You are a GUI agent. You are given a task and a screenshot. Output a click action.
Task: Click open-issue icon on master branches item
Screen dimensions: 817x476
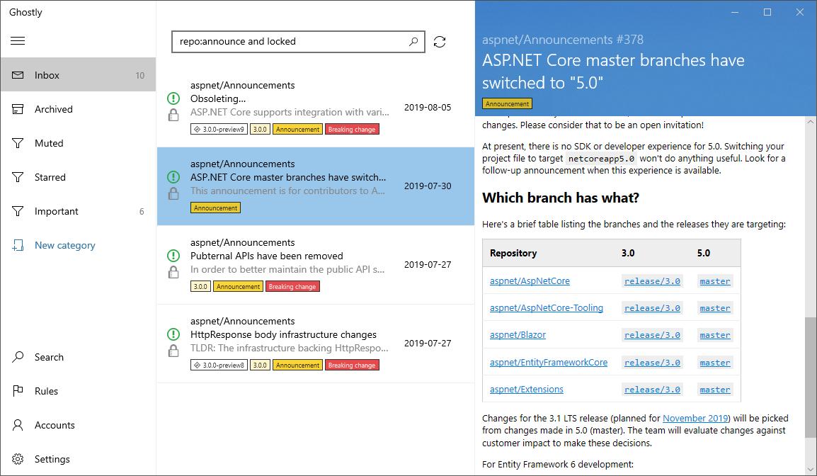[x=173, y=177]
